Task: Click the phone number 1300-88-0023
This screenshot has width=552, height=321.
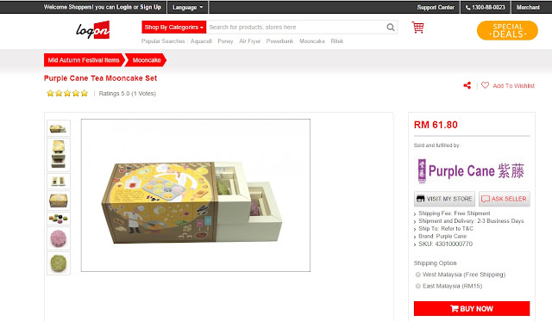Action: pyautogui.click(x=485, y=8)
